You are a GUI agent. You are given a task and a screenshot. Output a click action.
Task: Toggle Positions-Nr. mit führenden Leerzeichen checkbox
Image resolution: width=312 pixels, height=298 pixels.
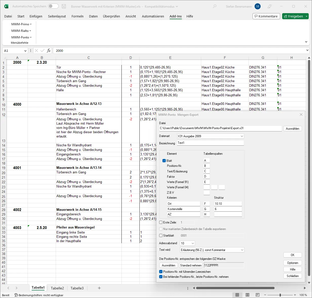tap(161, 272)
